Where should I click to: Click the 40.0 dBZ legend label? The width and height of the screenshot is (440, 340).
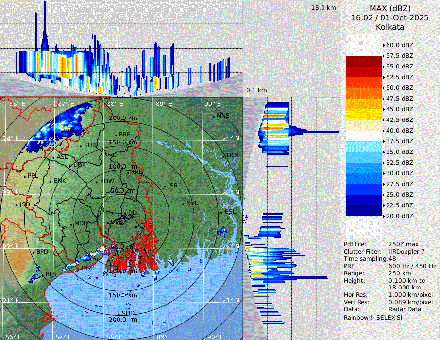[x=399, y=130]
